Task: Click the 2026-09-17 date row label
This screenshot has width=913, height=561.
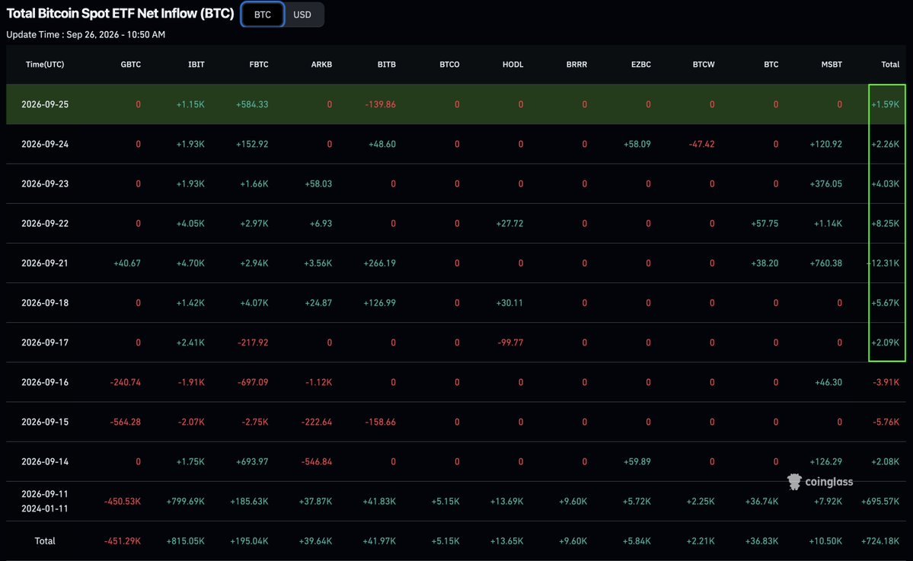Action: click(x=45, y=343)
